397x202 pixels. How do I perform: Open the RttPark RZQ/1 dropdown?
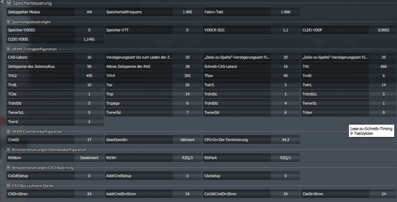[x=286, y=158]
